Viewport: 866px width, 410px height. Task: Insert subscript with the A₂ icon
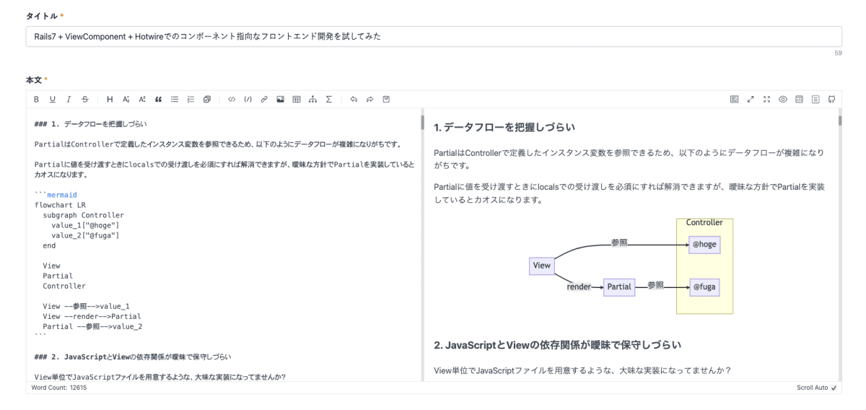click(x=126, y=98)
